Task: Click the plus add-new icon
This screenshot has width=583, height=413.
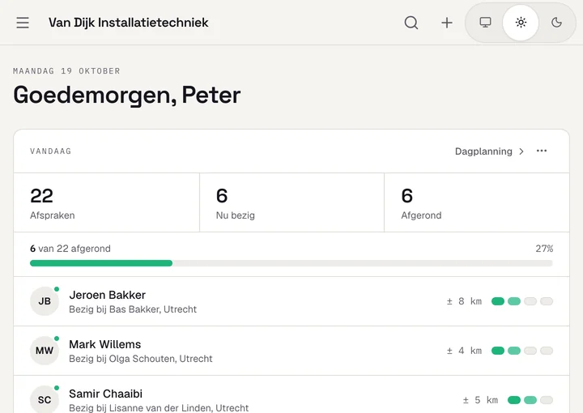Action: [x=447, y=23]
